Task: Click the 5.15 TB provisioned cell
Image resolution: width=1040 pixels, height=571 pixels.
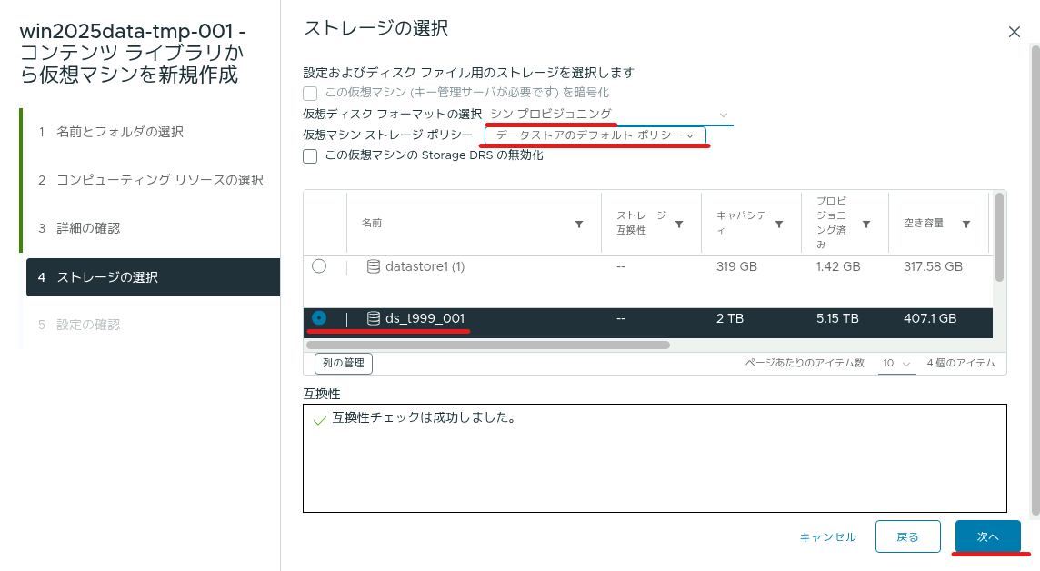Action: 837,318
